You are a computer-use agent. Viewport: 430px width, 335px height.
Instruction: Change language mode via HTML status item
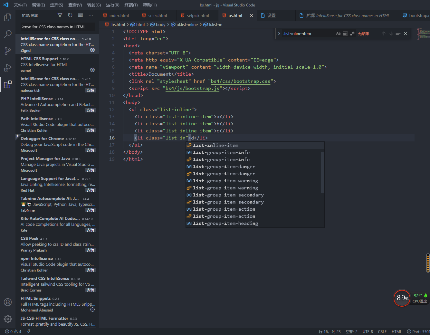click(397, 331)
